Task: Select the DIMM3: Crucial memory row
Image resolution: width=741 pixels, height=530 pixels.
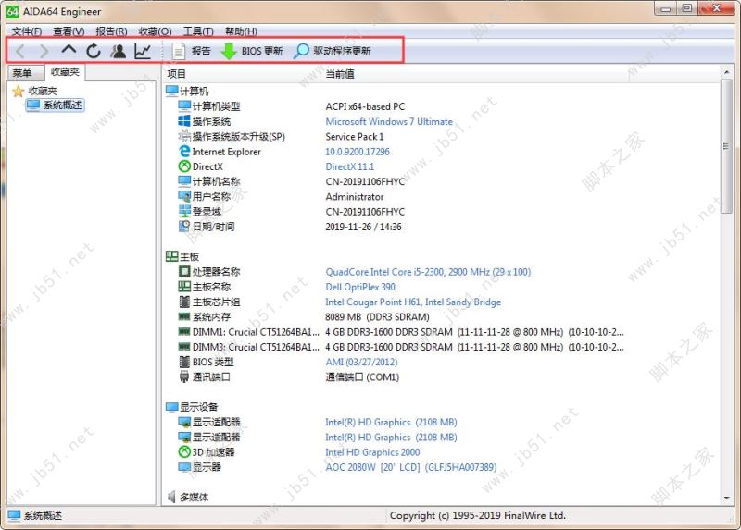Action: tap(401, 347)
